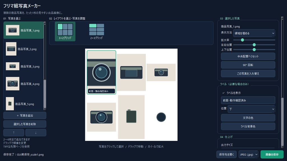Click 90° 回転 button

click(x=248, y=65)
